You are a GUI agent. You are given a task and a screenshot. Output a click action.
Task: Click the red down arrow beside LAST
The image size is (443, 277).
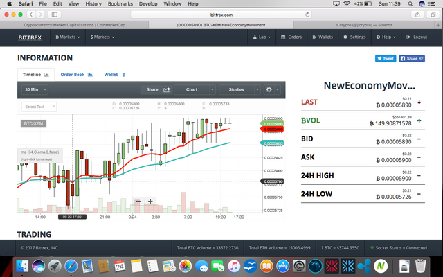tap(419, 102)
